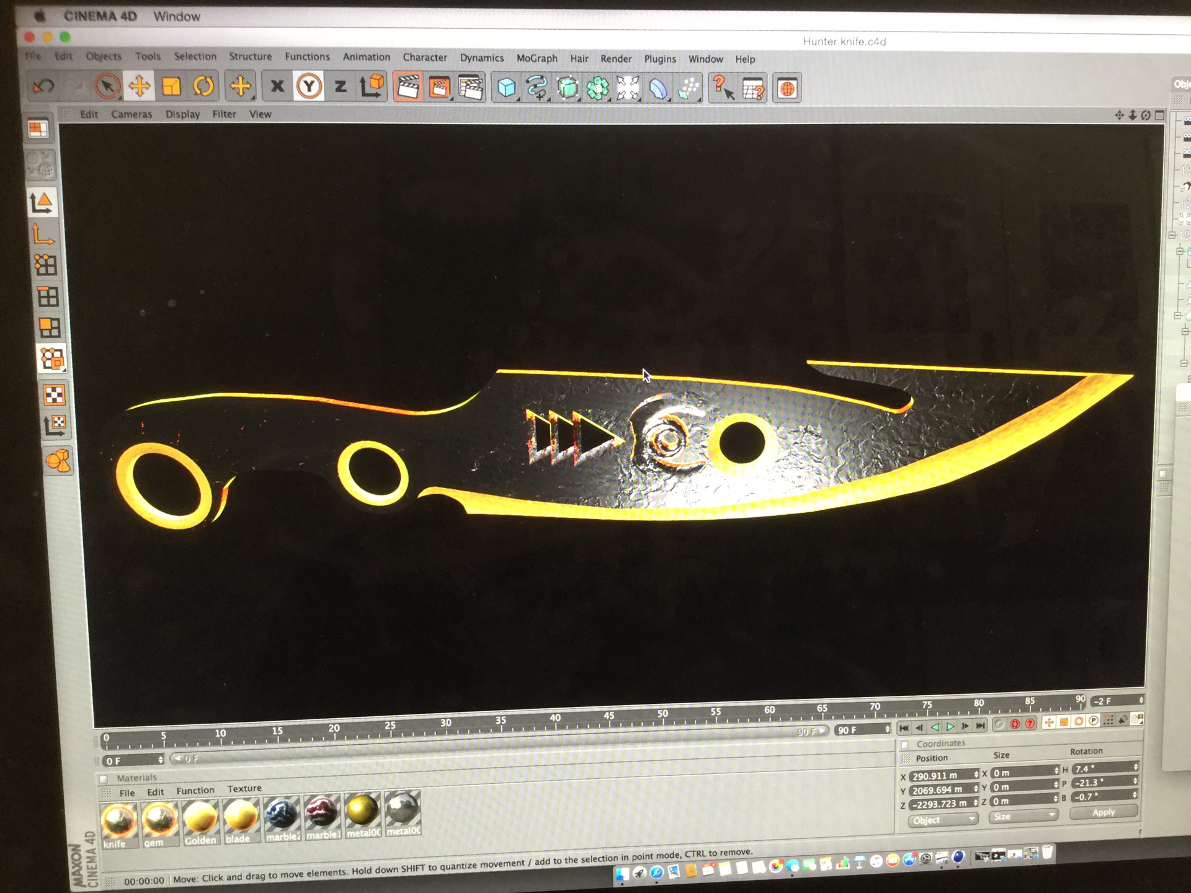Image resolution: width=1191 pixels, height=893 pixels.
Task: Click the Render to Picture Viewer clapperboard
Action: [439, 87]
